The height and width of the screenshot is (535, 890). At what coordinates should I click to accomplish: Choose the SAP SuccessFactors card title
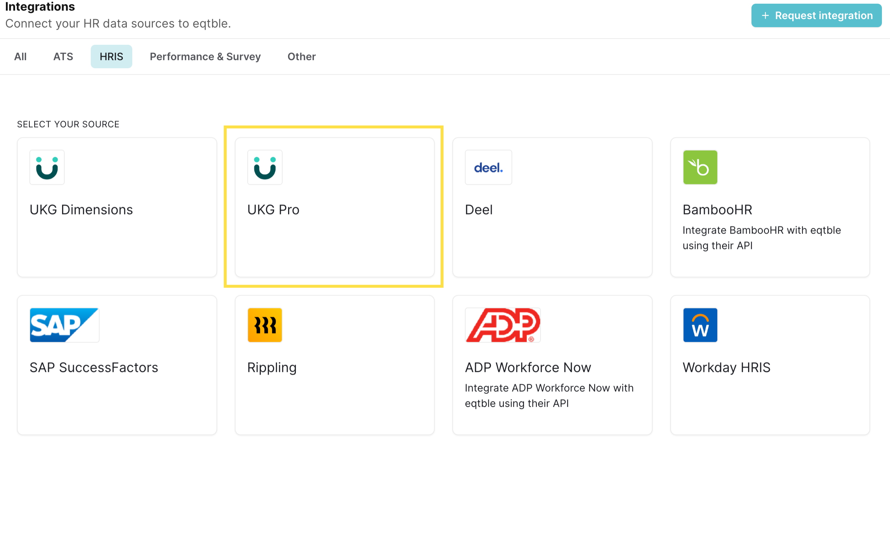94,368
